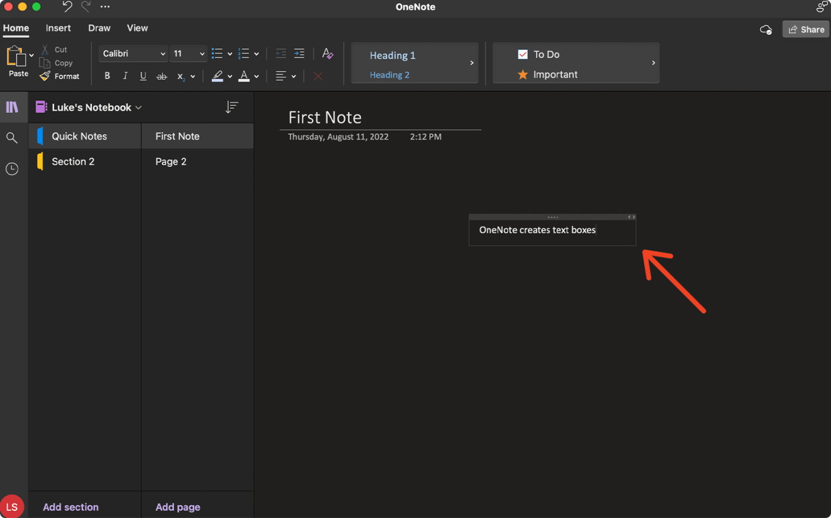Open the recent notes clock icon
The width and height of the screenshot is (831, 518).
[12, 169]
